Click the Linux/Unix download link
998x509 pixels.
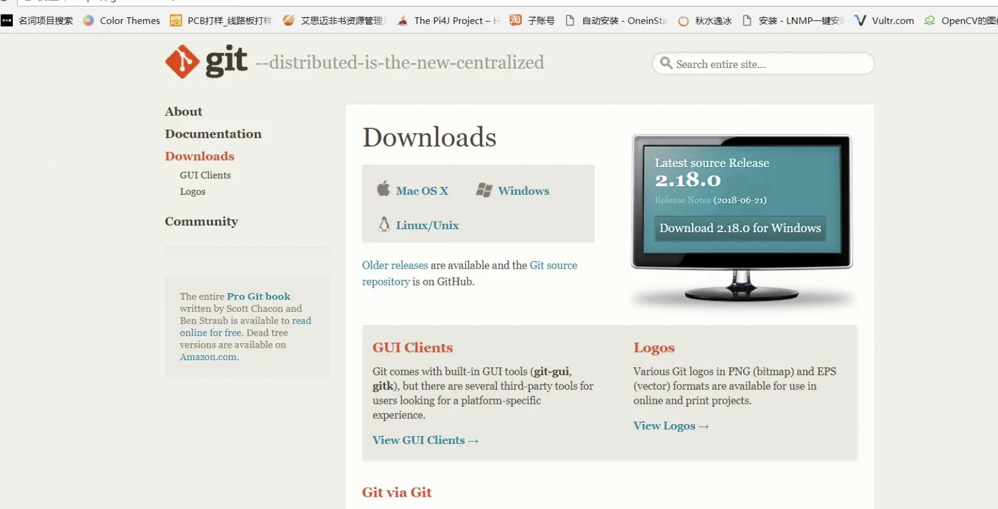click(428, 225)
